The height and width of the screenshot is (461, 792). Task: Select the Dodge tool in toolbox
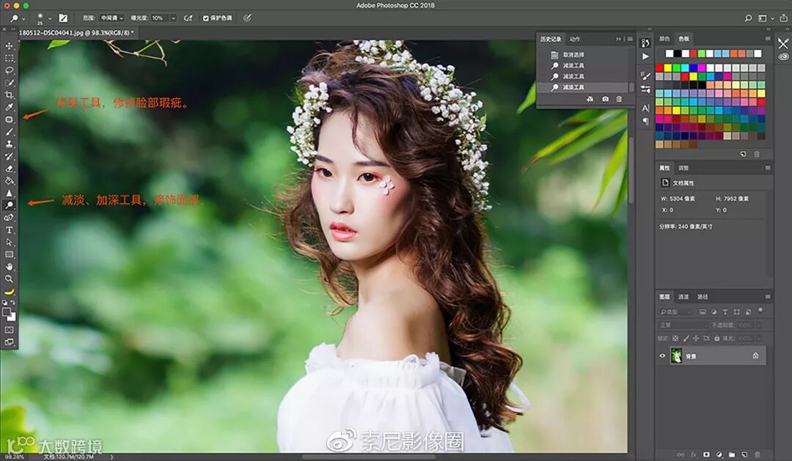[x=9, y=205]
